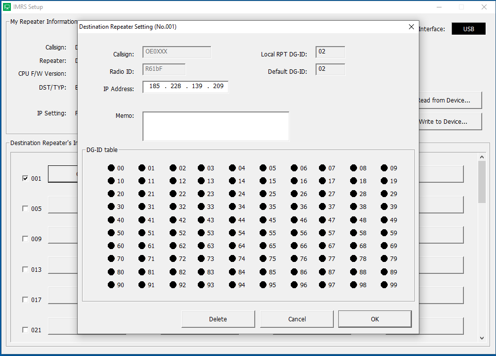The width and height of the screenshot is (496, 356).
Task: Uncheck destination repeater 001 checkbox
Action: tap(25, 178)
